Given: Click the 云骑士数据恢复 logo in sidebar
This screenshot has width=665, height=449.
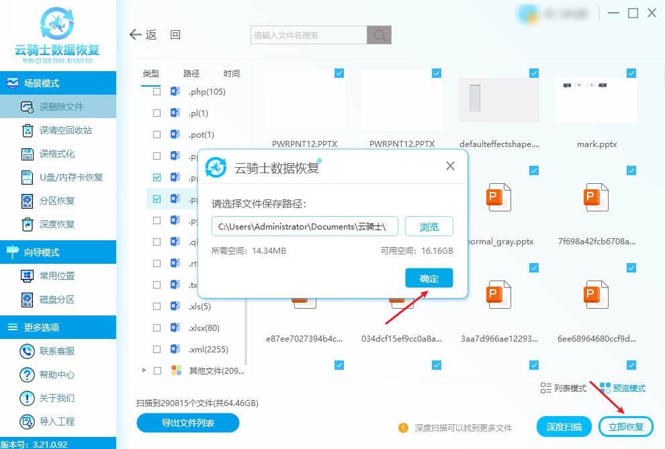Looking at the screenshot, I should tap(57, 35).
